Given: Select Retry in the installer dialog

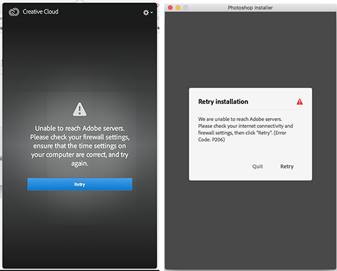Looking at the screenshot, I should [x=287, y=167].
